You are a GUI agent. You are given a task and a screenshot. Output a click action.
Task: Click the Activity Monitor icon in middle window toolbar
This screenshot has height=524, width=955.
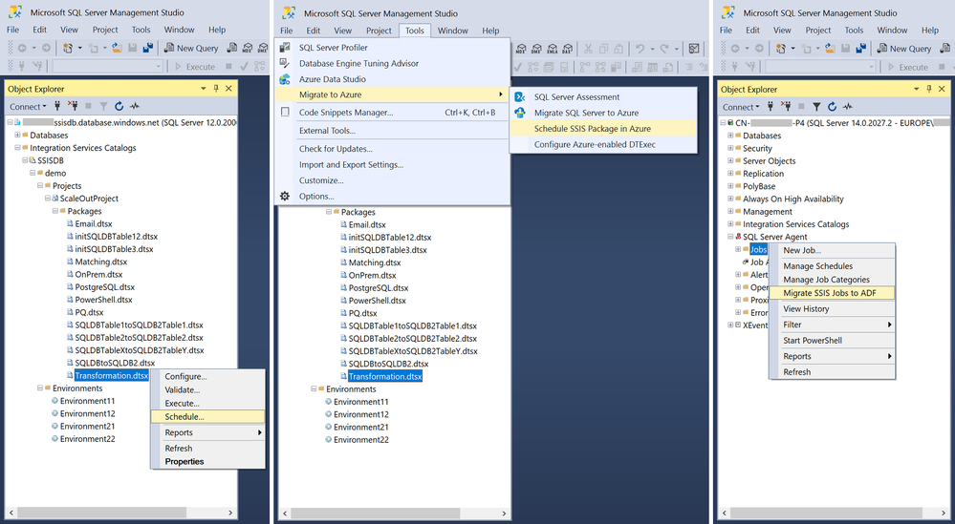coord(694,50)
